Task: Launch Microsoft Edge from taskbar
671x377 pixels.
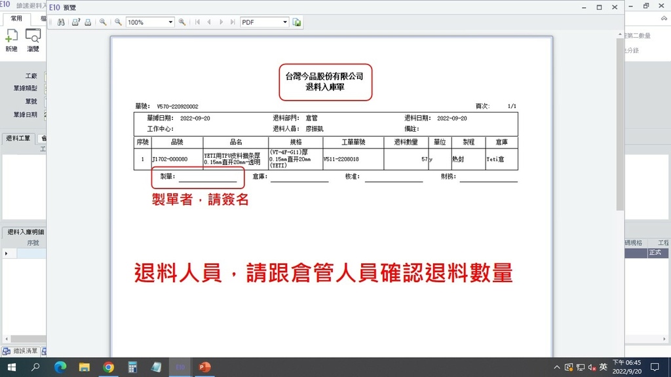Action: [x=60, y=367]
